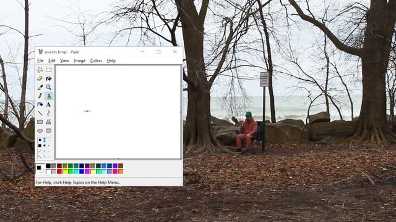Choose the bright red palette swatch
Image resolution: width=396 pixels, height=222 pixels.
coord(59,171)
